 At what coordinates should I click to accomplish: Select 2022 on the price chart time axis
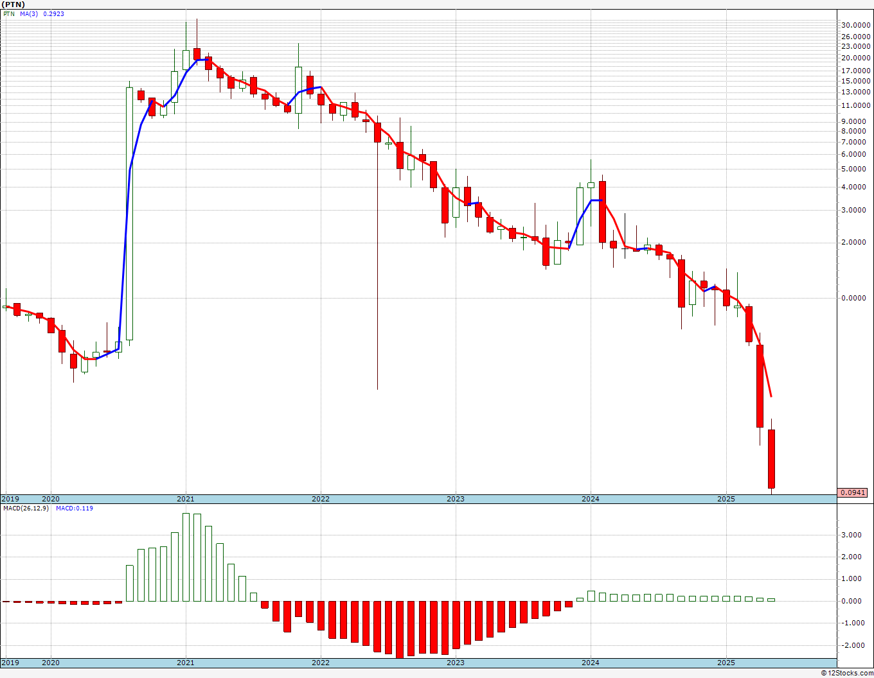tap(320, 499)
